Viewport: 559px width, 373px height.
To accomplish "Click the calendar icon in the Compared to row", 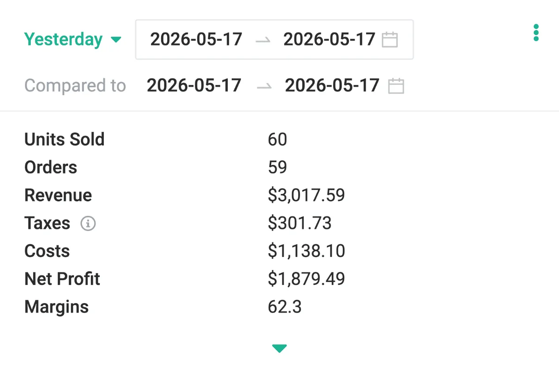I will [396, 86].
